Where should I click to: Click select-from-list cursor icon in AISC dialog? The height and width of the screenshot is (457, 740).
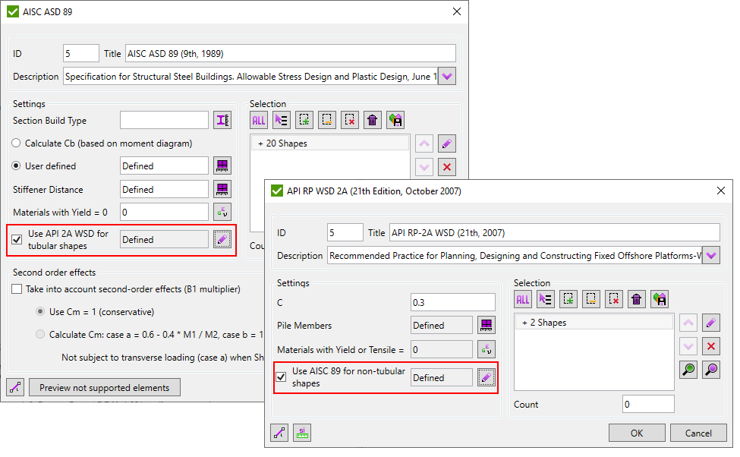pos(282,120)
